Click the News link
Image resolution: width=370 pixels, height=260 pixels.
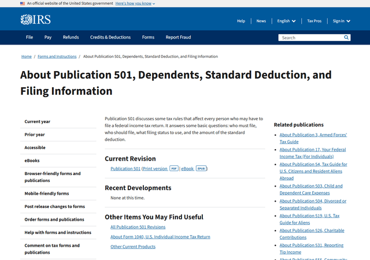point(261,21)
